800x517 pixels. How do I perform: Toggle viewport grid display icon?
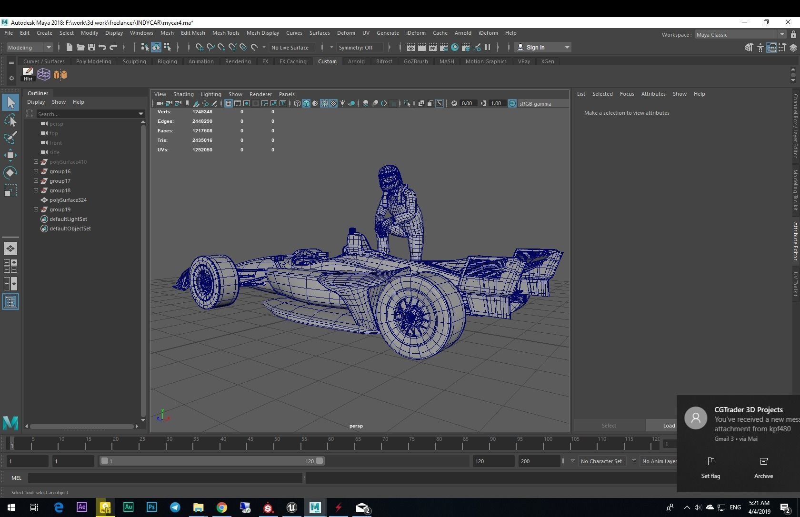click(x=229, y=103)
